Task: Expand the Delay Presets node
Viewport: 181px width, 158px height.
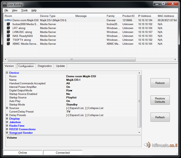Action: coord(7,115)
